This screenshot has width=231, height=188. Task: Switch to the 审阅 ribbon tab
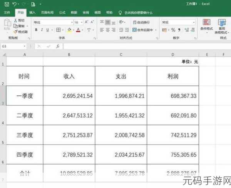click(x=86, y=13)
